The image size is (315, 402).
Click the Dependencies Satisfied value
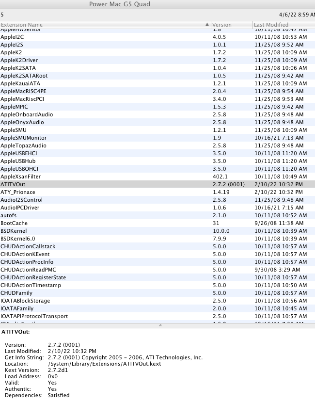pos(59,395)
